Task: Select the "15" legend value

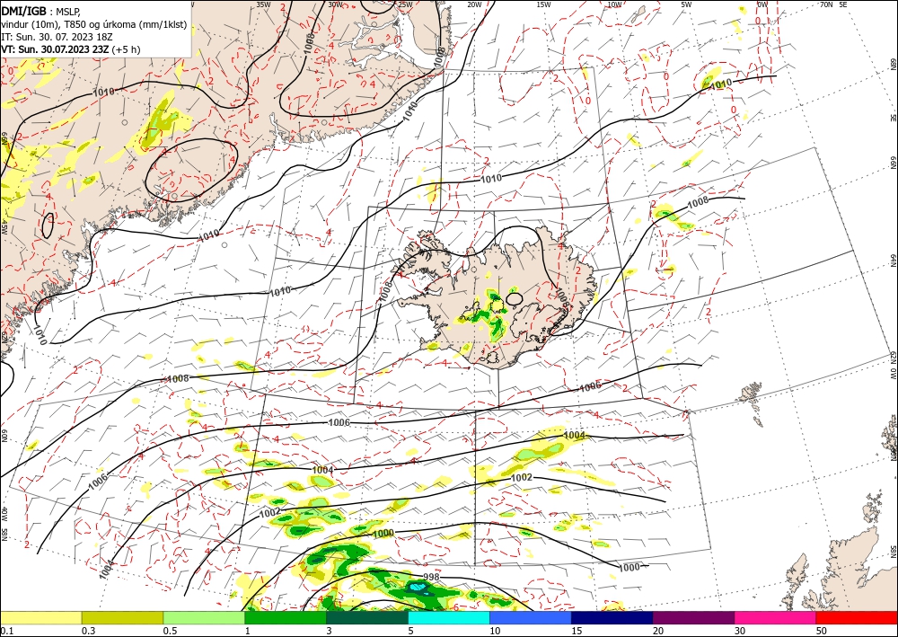Action: coord(577,631)
